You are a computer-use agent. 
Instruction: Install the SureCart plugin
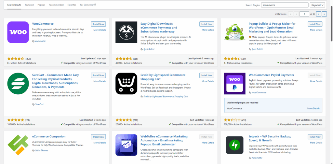click(x=98, y=75)
